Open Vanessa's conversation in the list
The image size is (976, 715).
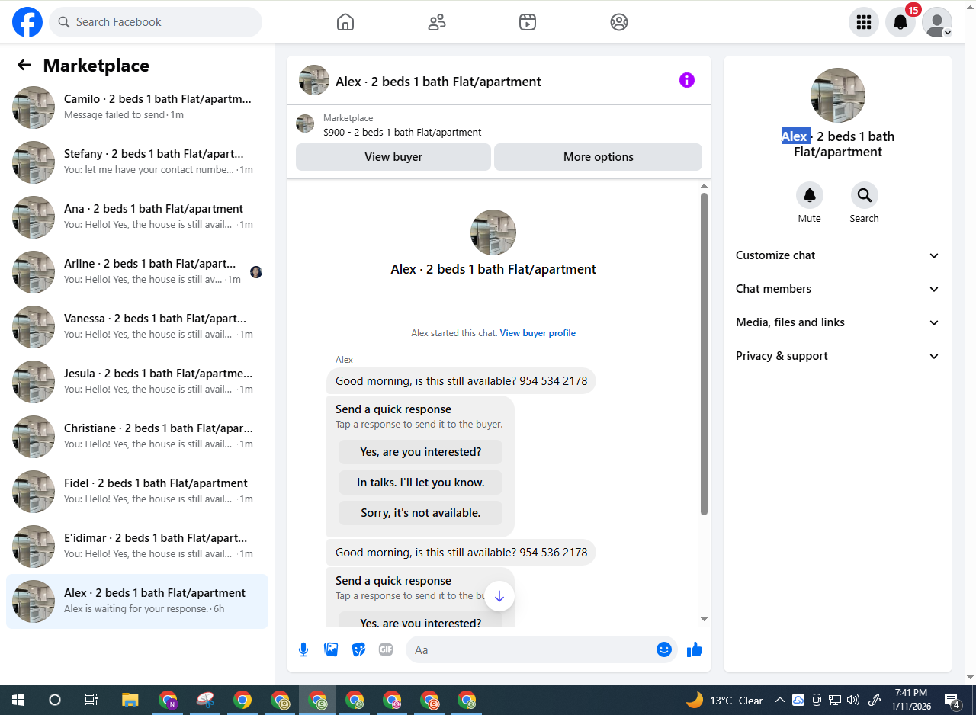point(137,327)
